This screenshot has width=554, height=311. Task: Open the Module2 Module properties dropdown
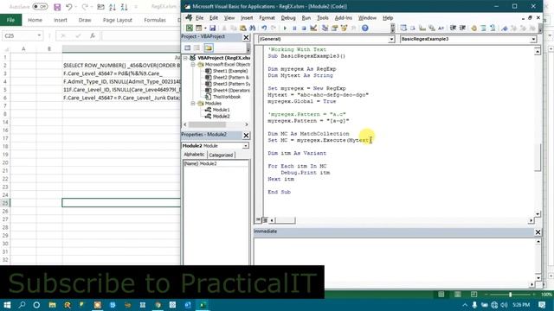pos(246,146)
